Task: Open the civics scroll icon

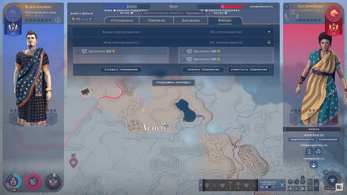Action: pos(33,181)
